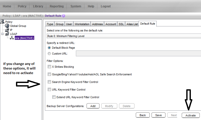Click the ora profile node icon
Screen dimensions: 201x120
[x=12, y=38]
